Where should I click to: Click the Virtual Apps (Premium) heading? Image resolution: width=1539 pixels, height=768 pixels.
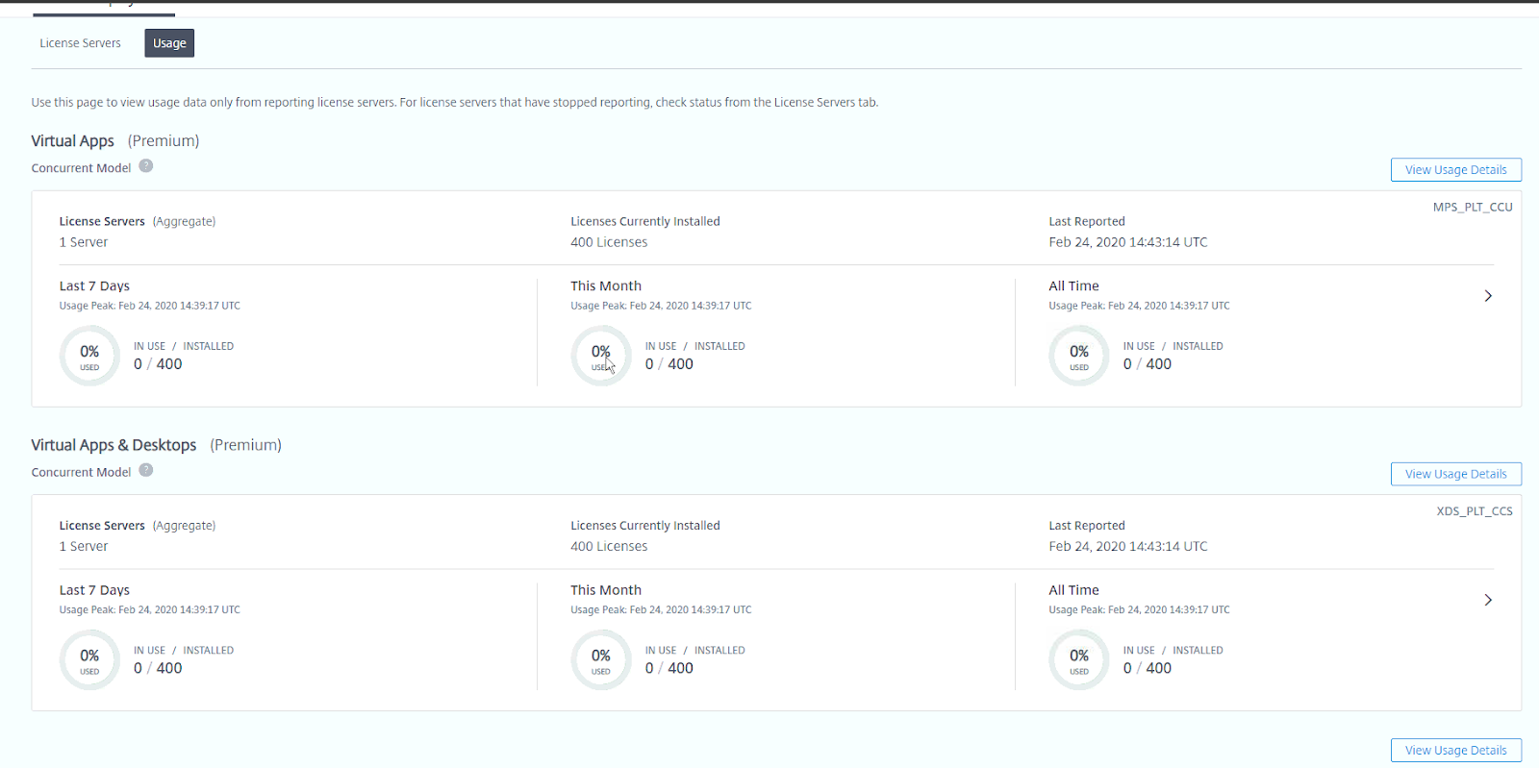[115, 141]
